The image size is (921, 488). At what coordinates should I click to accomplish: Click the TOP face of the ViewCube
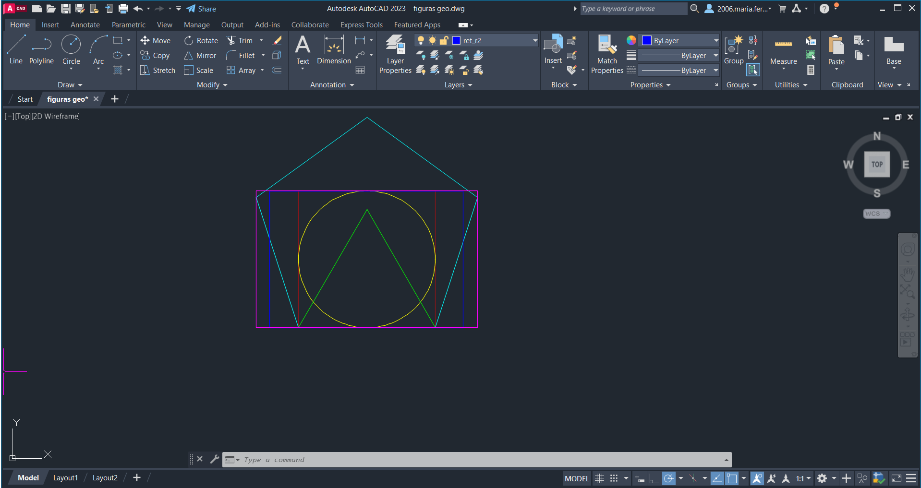coord(877,164)
